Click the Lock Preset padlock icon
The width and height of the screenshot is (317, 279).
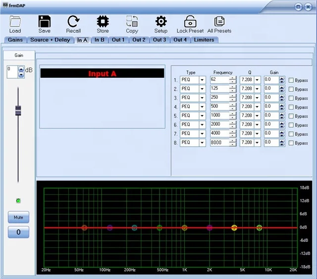190,21
